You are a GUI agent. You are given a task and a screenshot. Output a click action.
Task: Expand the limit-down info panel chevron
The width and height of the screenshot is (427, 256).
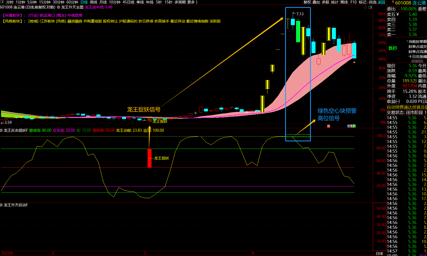(x=417, y=61)
